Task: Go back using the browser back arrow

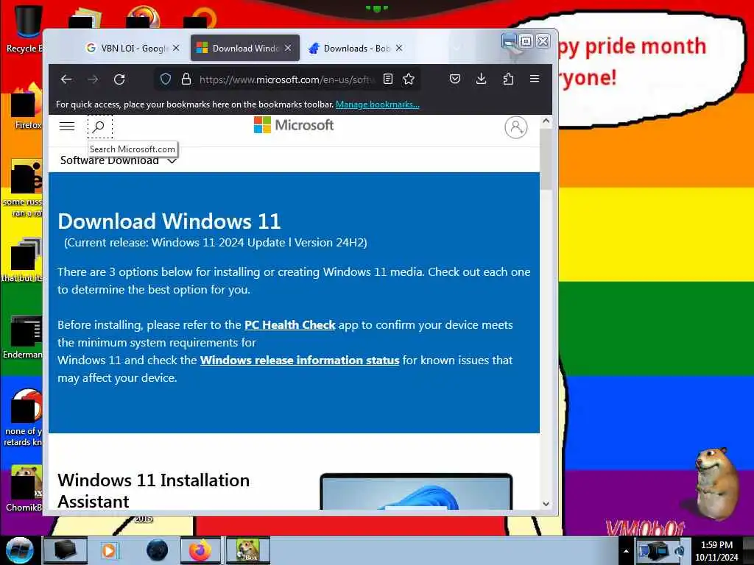Action: [66, 79]
